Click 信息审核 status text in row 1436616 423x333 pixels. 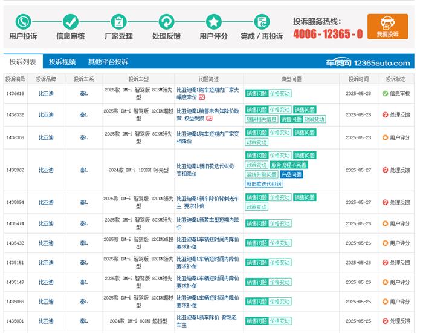(x=400, y=93)
